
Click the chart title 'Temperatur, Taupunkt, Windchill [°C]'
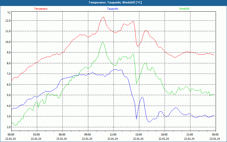(115, 3)
